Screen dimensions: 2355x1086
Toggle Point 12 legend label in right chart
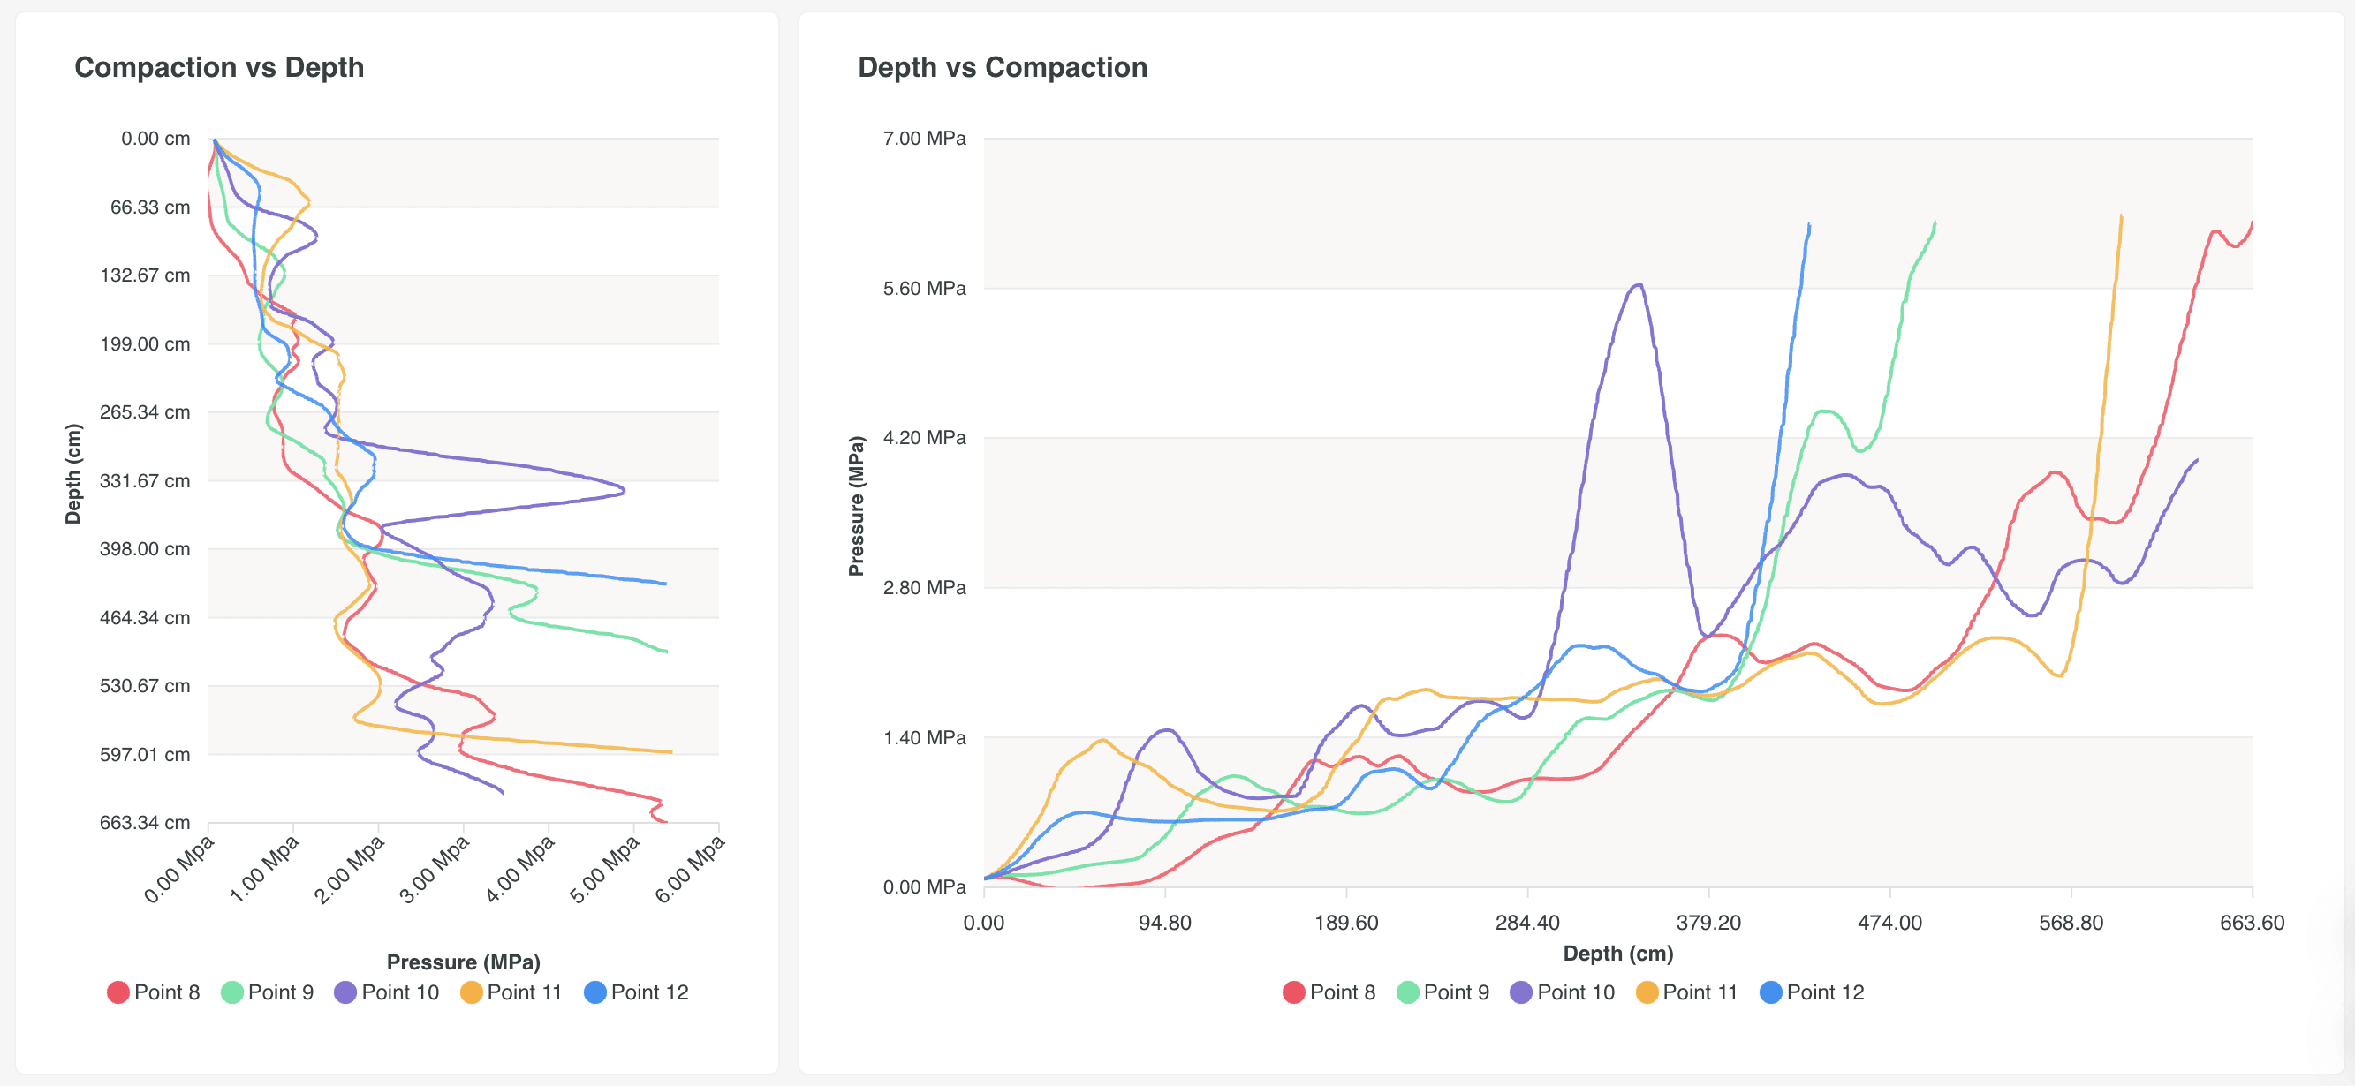click(x=1825, y=992)
